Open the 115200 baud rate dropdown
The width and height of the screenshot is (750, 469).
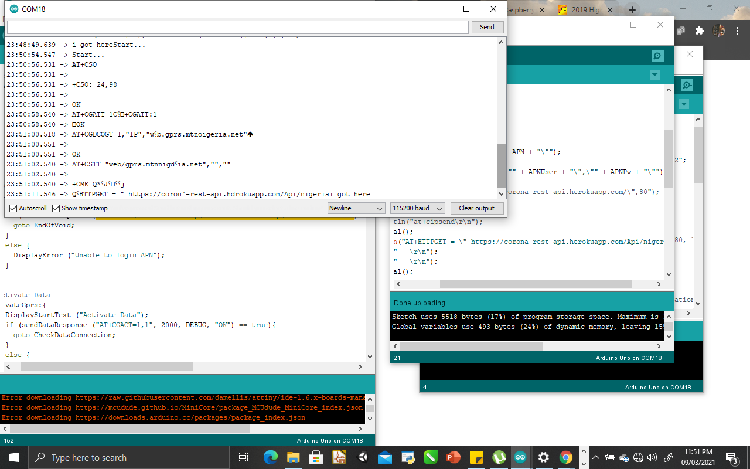pyautogui.click(x=417, y=208)
